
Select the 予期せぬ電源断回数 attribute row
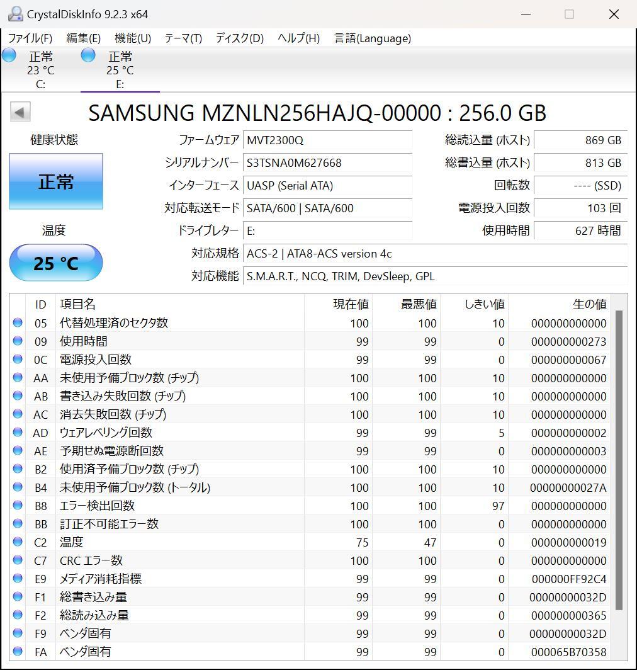click(310, 451)
